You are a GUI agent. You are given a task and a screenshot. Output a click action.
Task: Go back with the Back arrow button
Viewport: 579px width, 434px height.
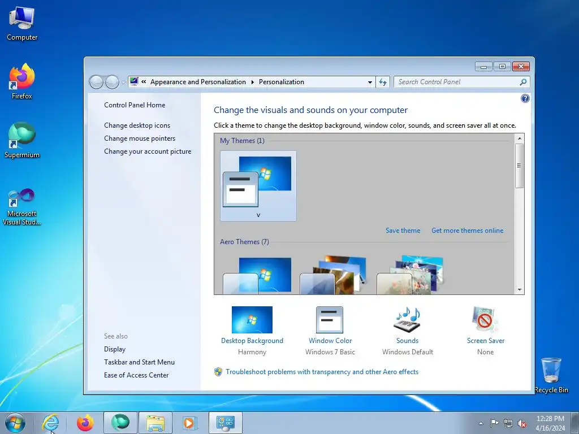[96, 82]
